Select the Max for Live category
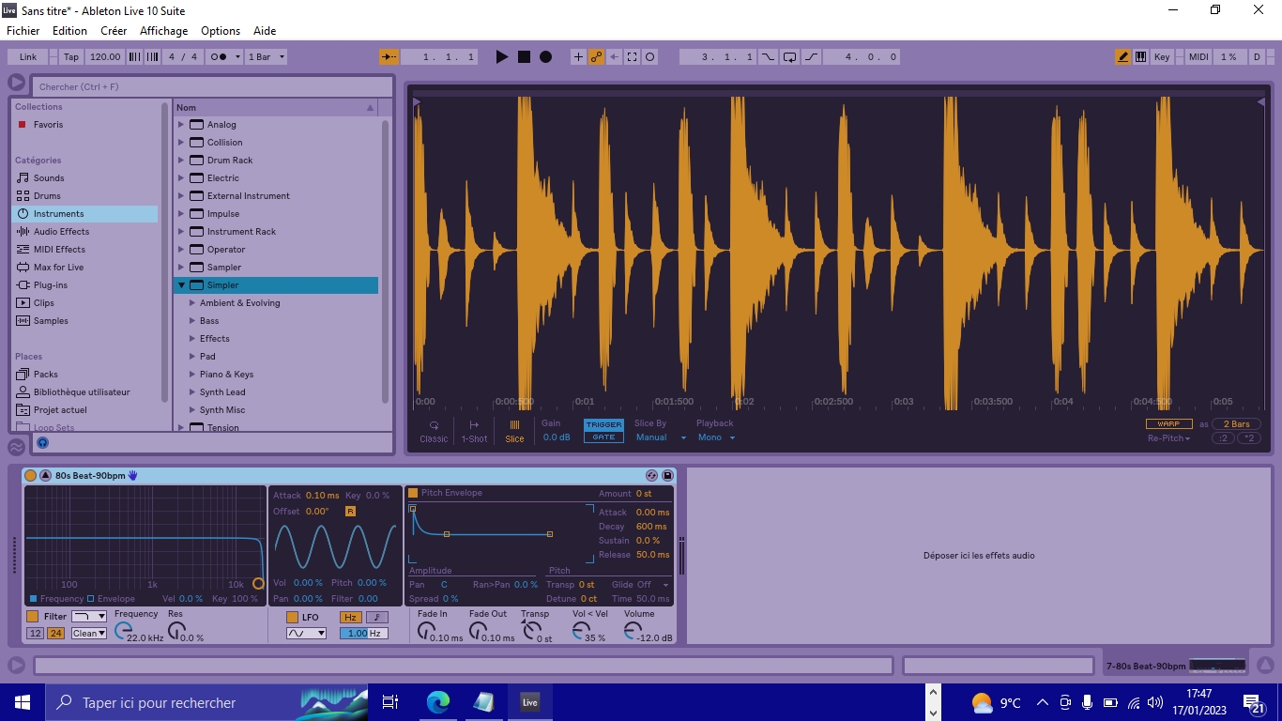Viewport: 1282px width, 721px height. click(84, 268)
